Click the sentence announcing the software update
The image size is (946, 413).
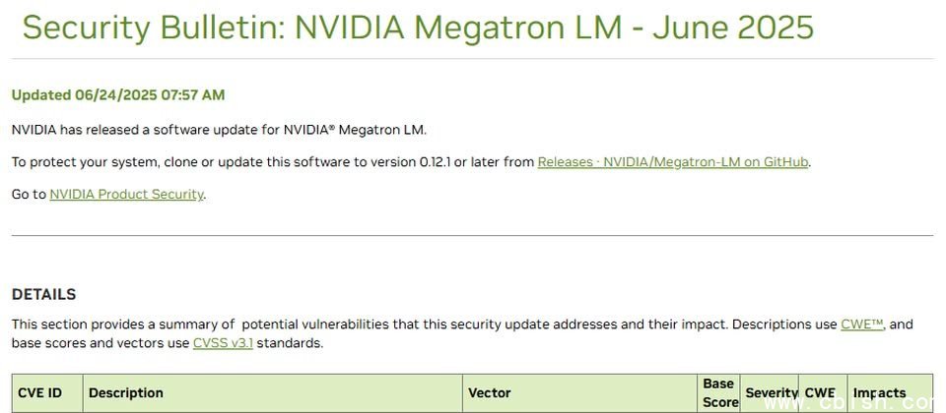tap(219, 130)
